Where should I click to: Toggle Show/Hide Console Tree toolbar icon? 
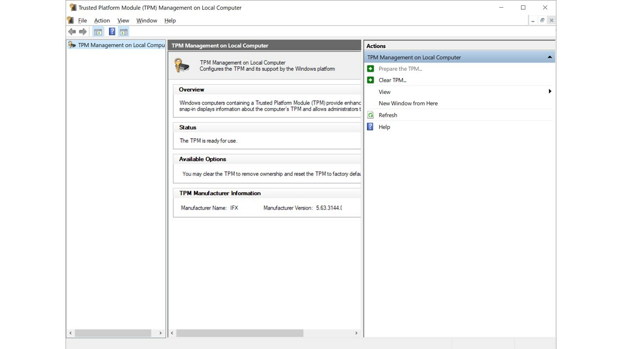[98, 32]
